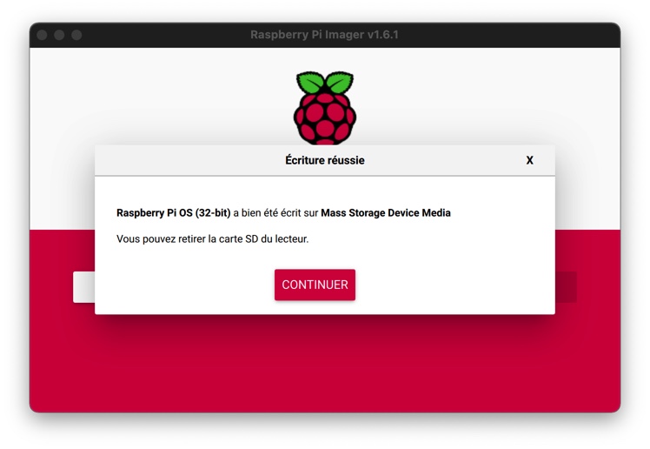650x449 pixels.
Task: Click the 'Vous pouvez retirer la carte SD' message
Action: point(212,238)
